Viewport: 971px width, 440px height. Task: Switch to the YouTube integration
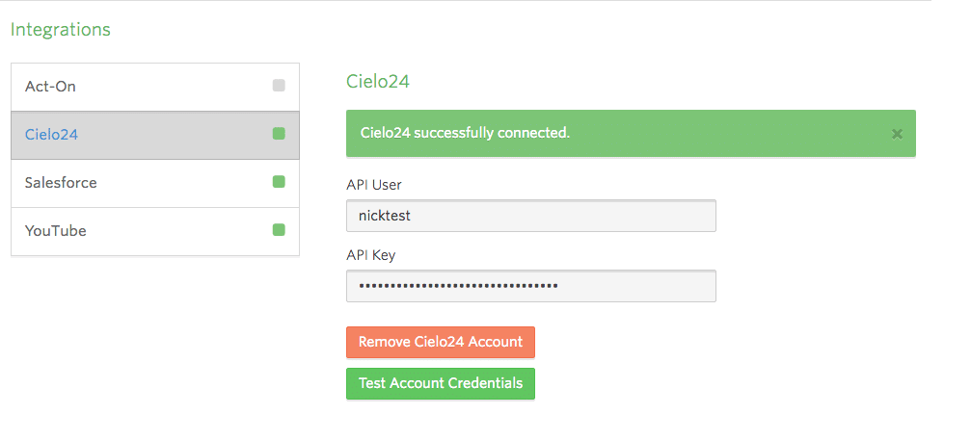pyautogui.click(x=155, y=231)
